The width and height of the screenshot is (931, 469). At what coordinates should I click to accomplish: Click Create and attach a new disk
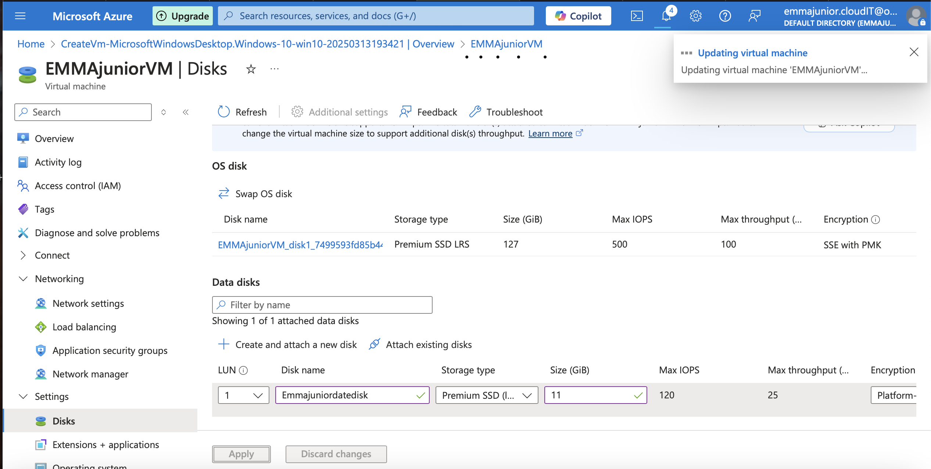tap(287, 345)
